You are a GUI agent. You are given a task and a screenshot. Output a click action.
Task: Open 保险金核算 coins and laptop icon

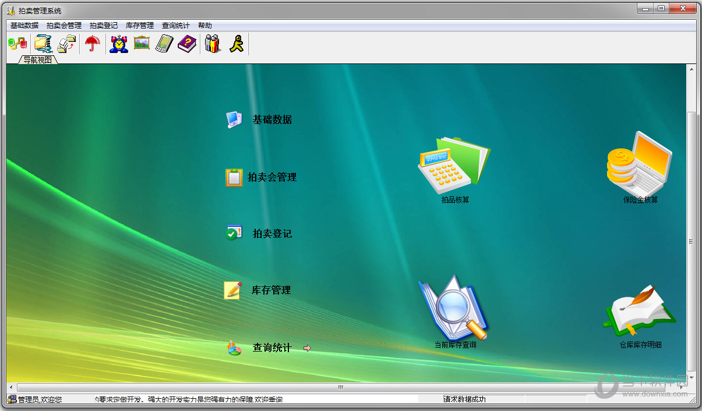(640, 164)
